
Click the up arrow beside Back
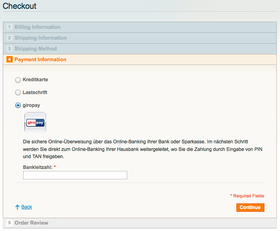click(17, 207)
